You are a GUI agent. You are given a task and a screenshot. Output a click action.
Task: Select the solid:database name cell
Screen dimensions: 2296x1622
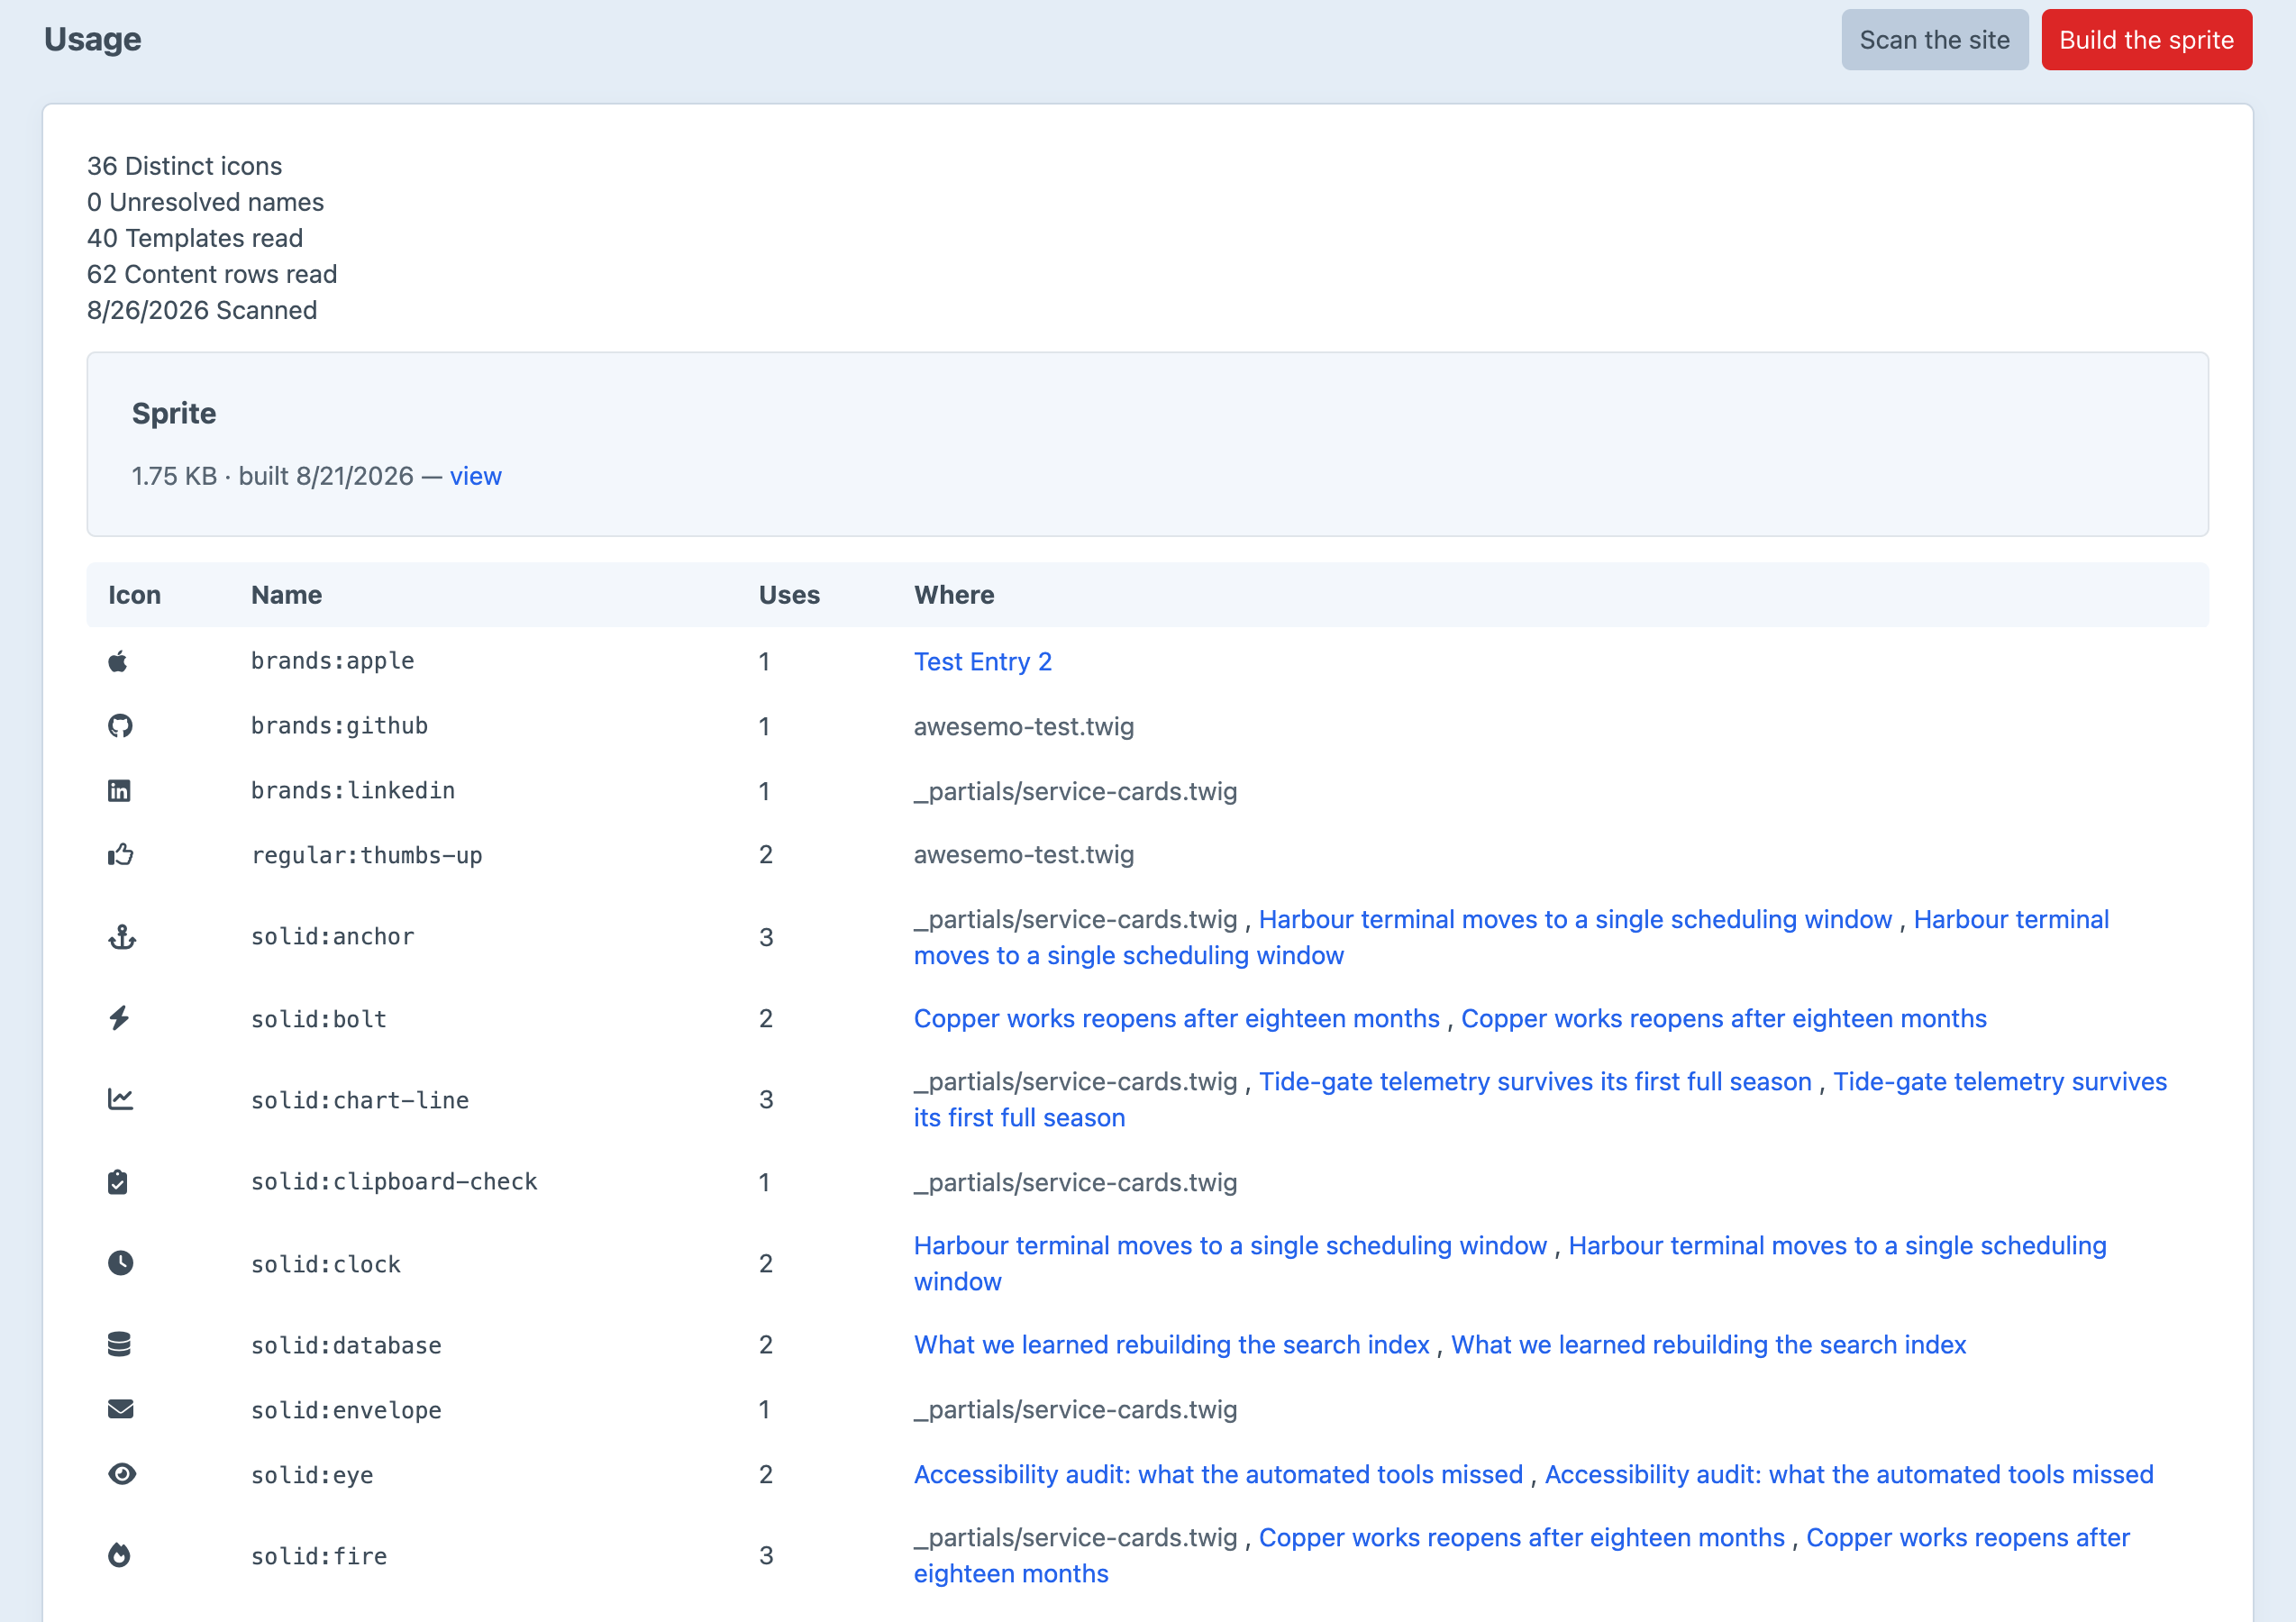click(346, 1345)
